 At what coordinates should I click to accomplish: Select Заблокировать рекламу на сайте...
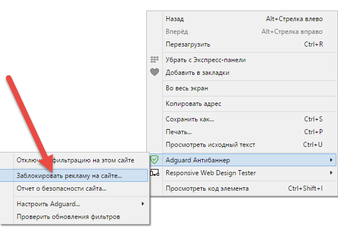pyautogui.click(x=74, y=176)
